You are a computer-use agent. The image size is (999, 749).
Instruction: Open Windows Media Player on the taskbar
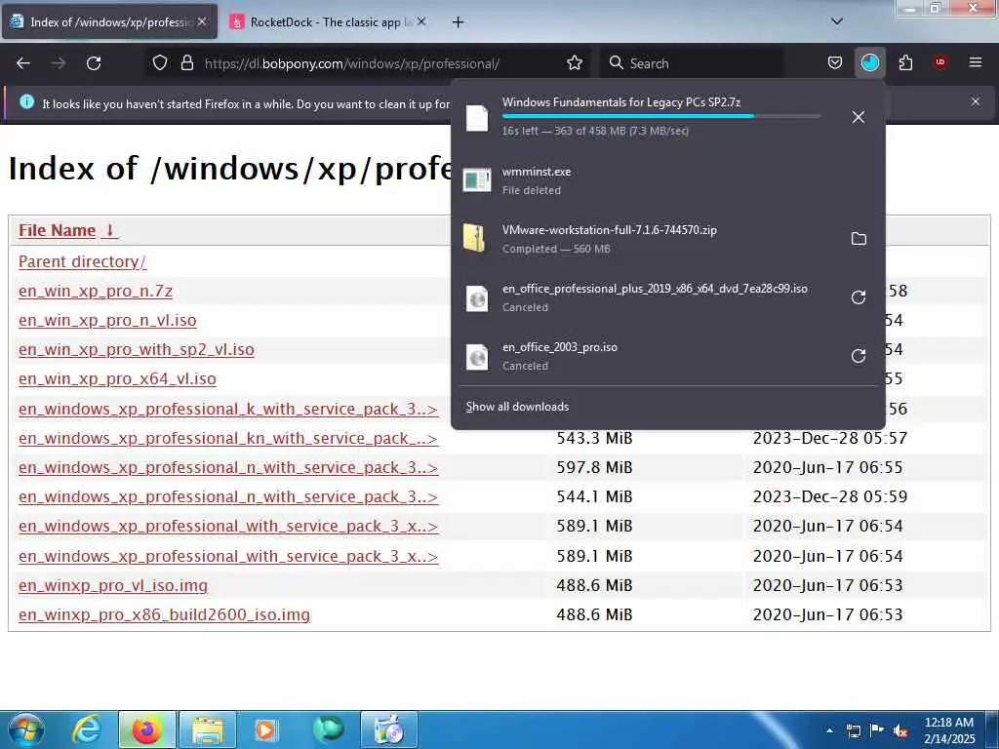click(266, 729)
